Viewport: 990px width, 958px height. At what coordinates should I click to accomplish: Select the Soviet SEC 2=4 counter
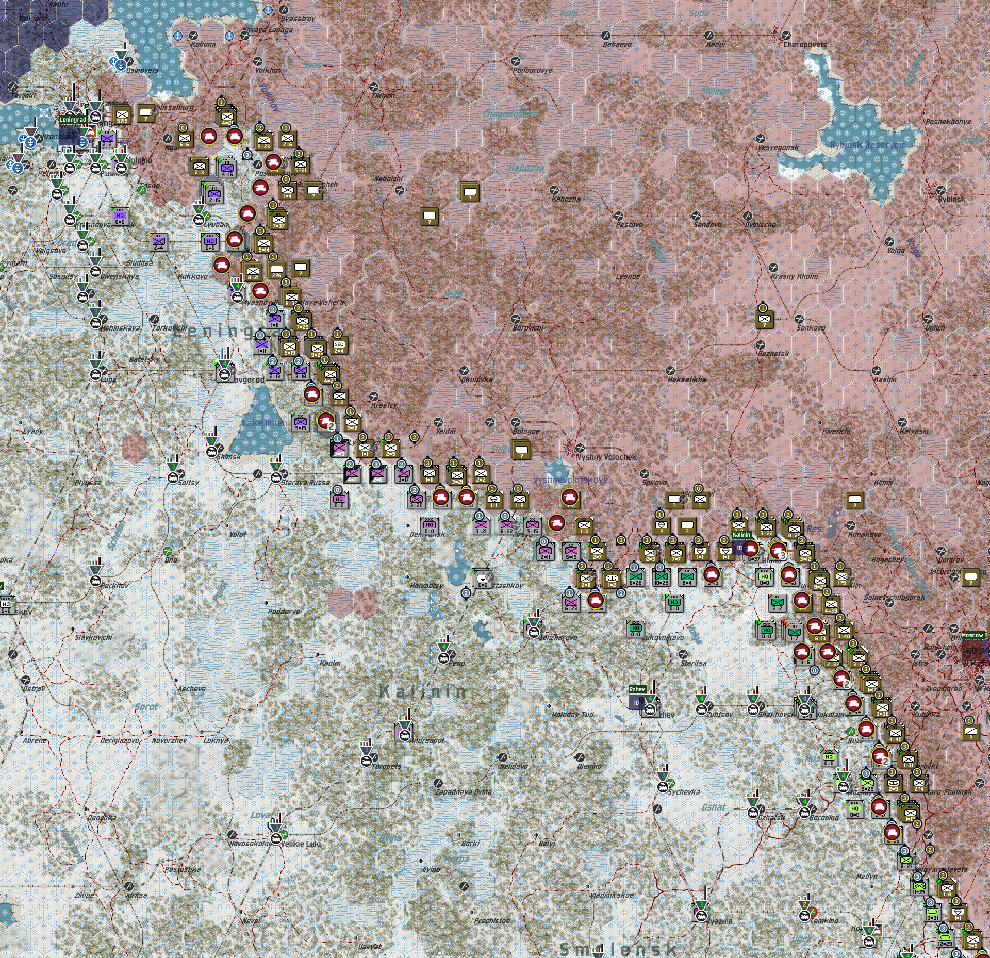click(339, 346)
